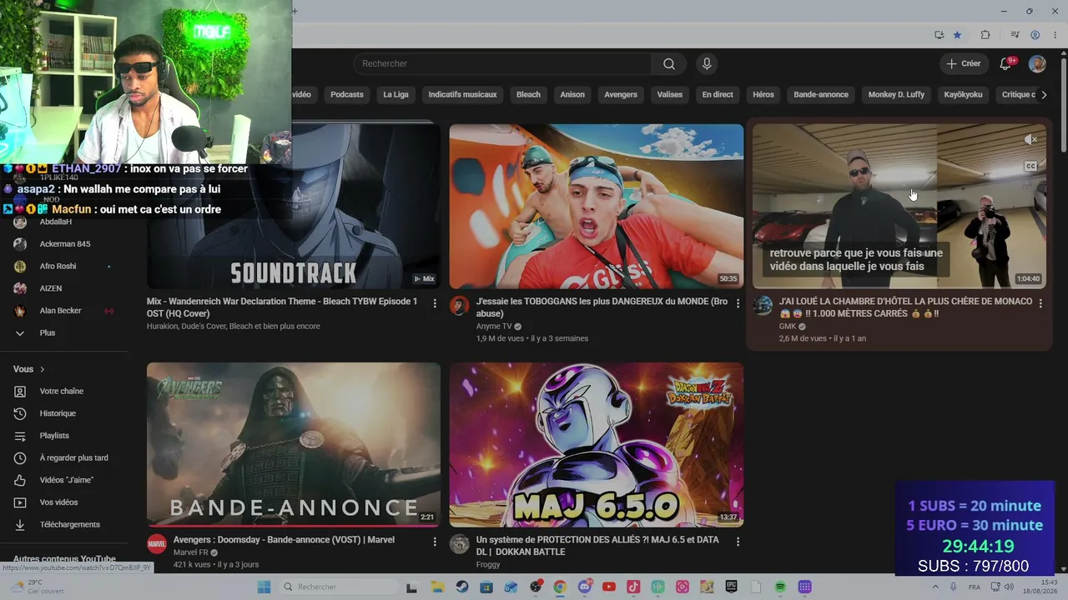This screenshot has height=600, width=1068.
Task: Open the Chrome extensions puzzle icon
Action: [x=985, y=35]
